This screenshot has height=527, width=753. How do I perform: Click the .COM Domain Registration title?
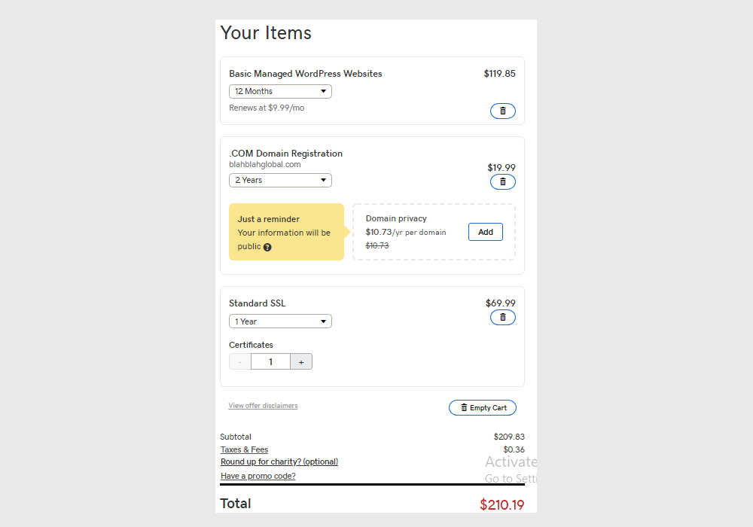(x=285, y=154)
